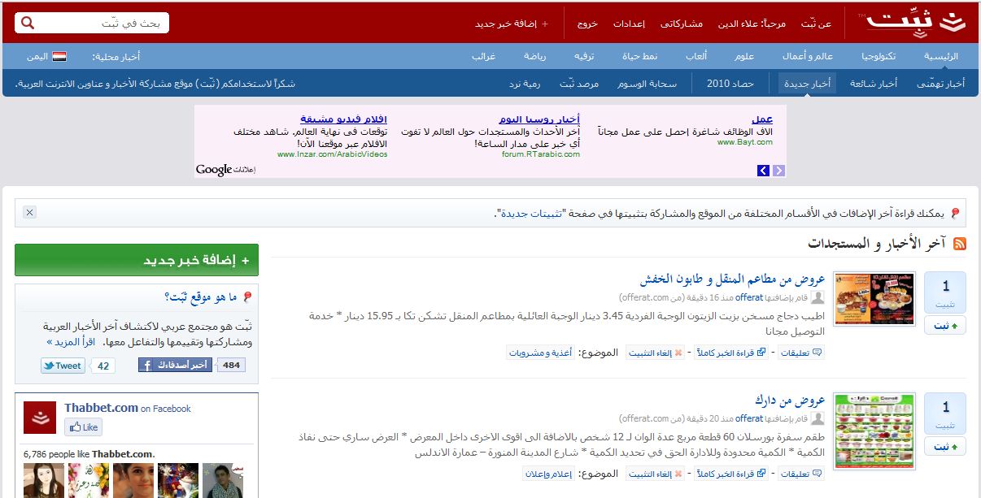Image resolution: width=981 pixels, height=498 pixels.
Task: Click خروج to log out
Action: click(587, 24)
